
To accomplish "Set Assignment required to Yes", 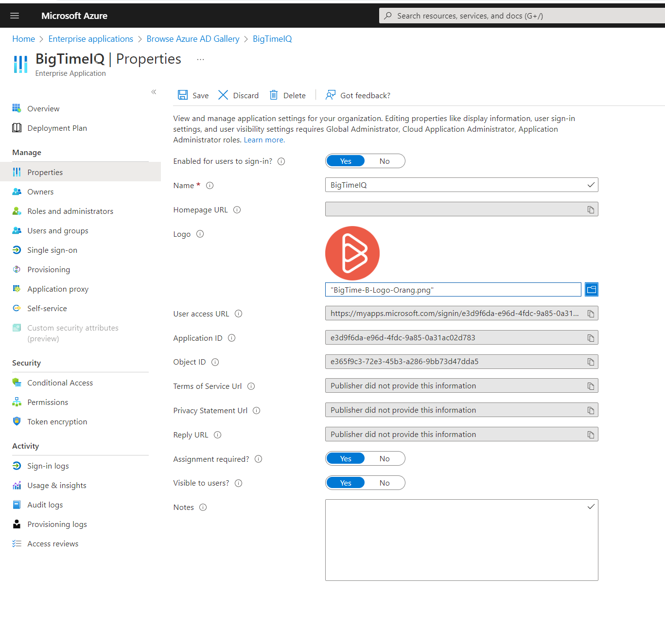I will [x=346, y=458].
